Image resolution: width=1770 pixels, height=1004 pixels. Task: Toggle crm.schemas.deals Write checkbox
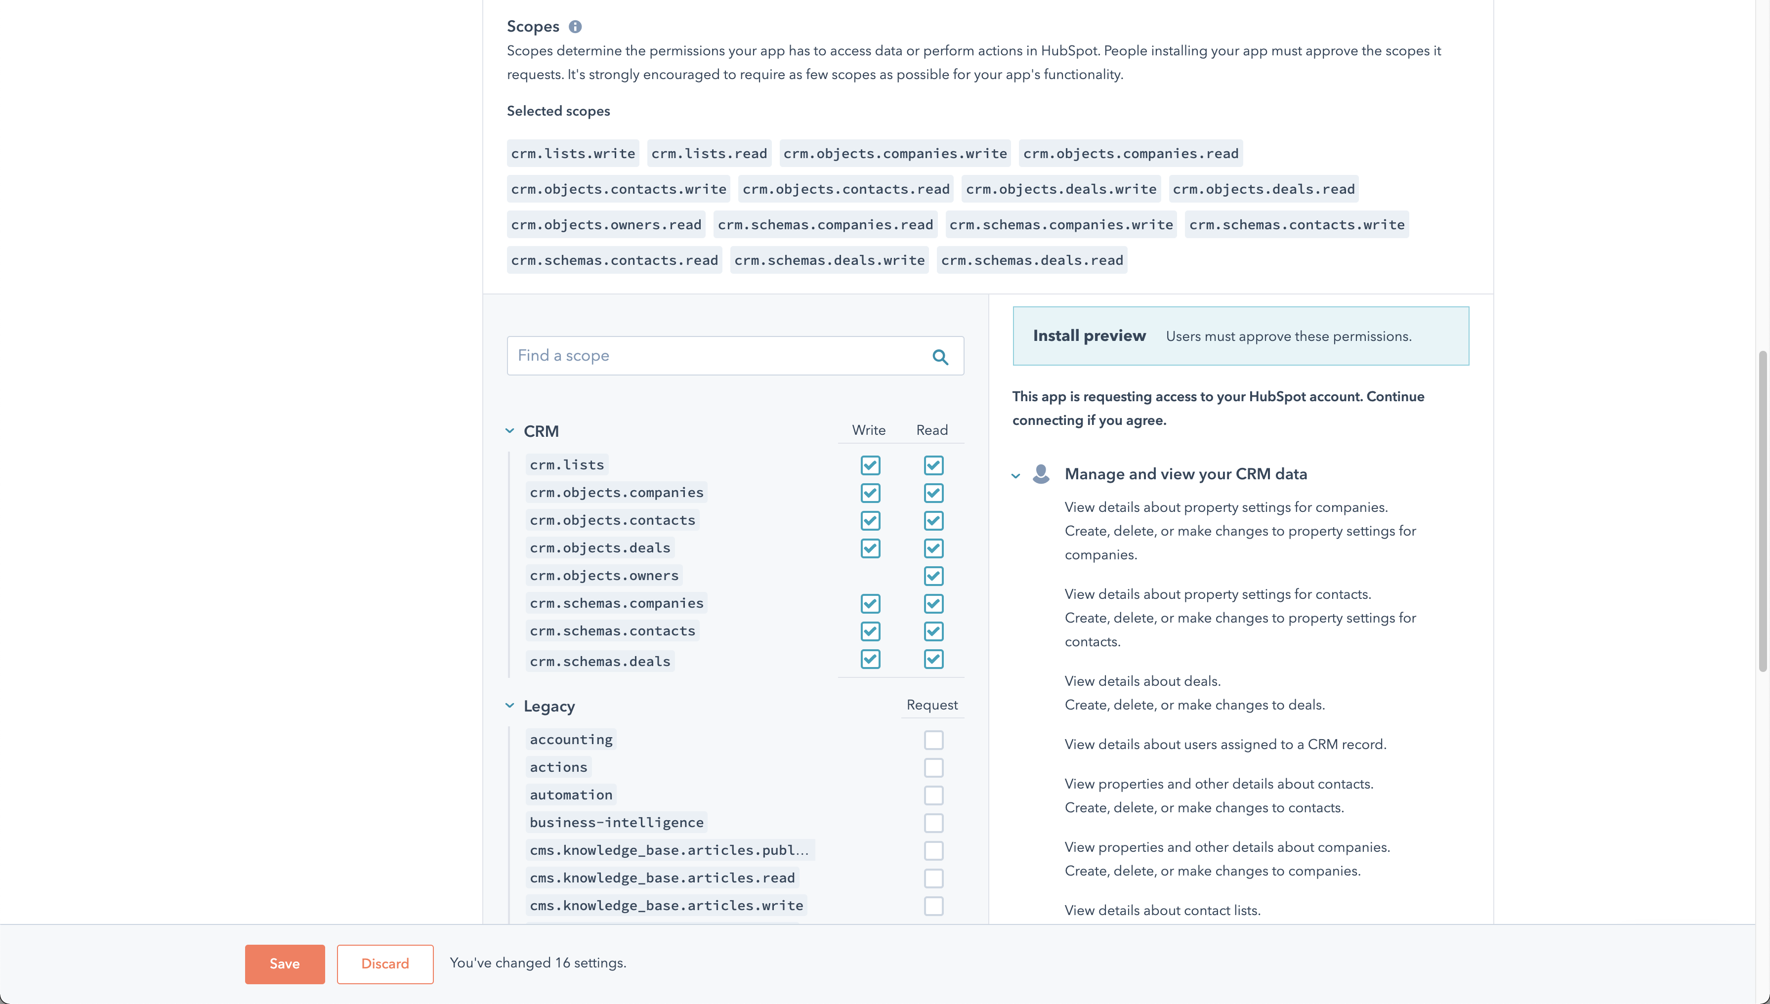(x=870, y=659)
